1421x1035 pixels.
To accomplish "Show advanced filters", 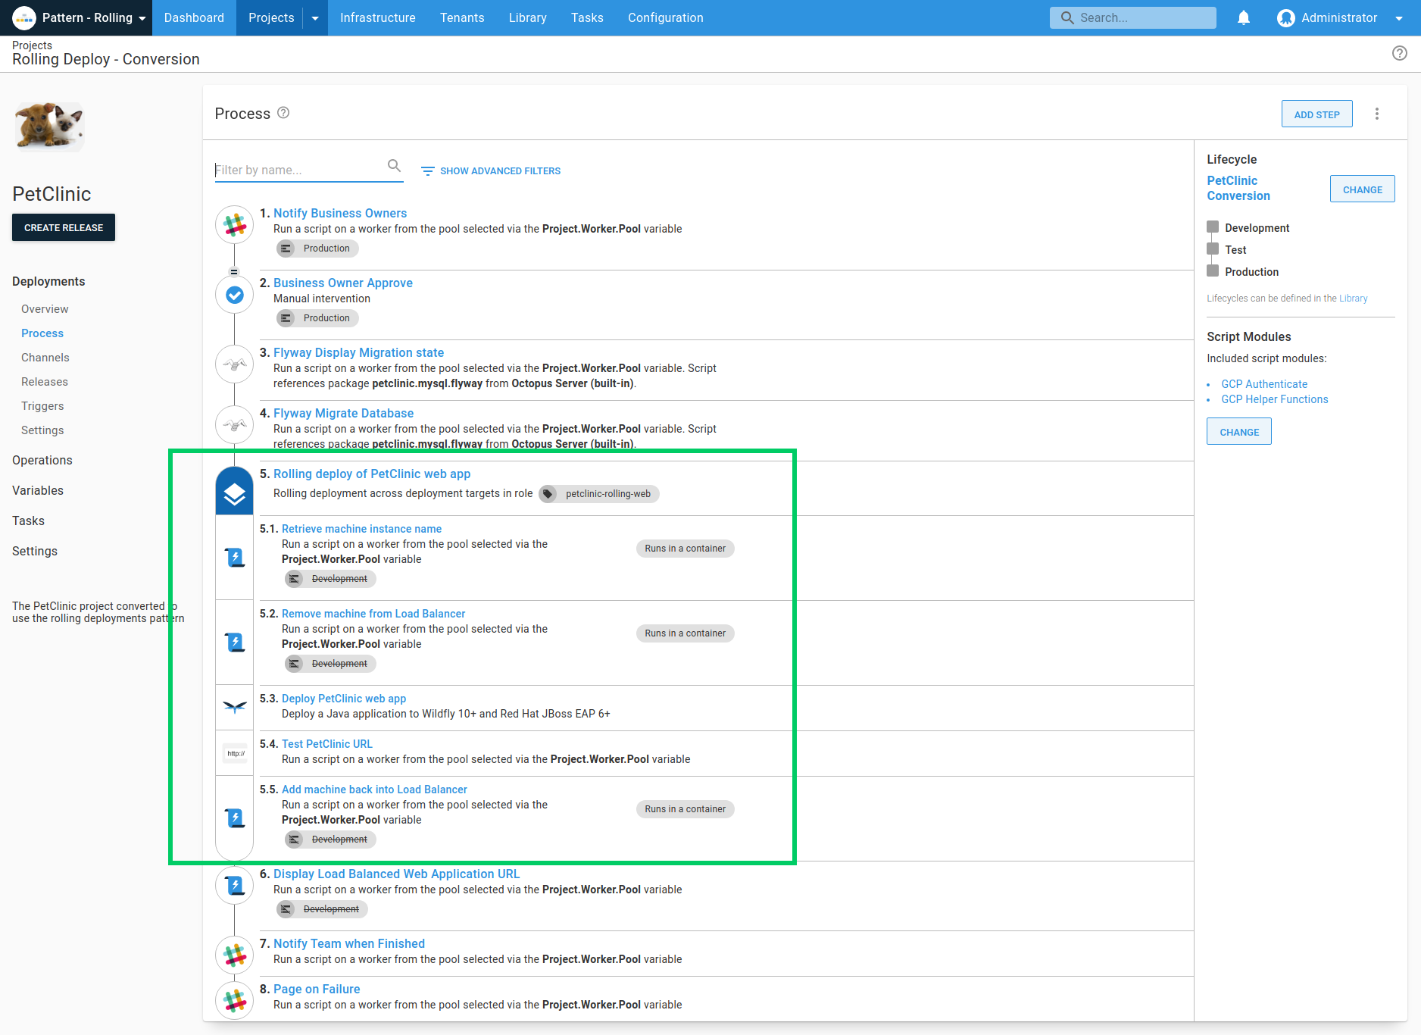I will [x=491, y=171].
